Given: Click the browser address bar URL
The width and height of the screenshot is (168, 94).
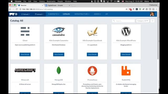Looking at the screenshot, I should tap(37, 9).
